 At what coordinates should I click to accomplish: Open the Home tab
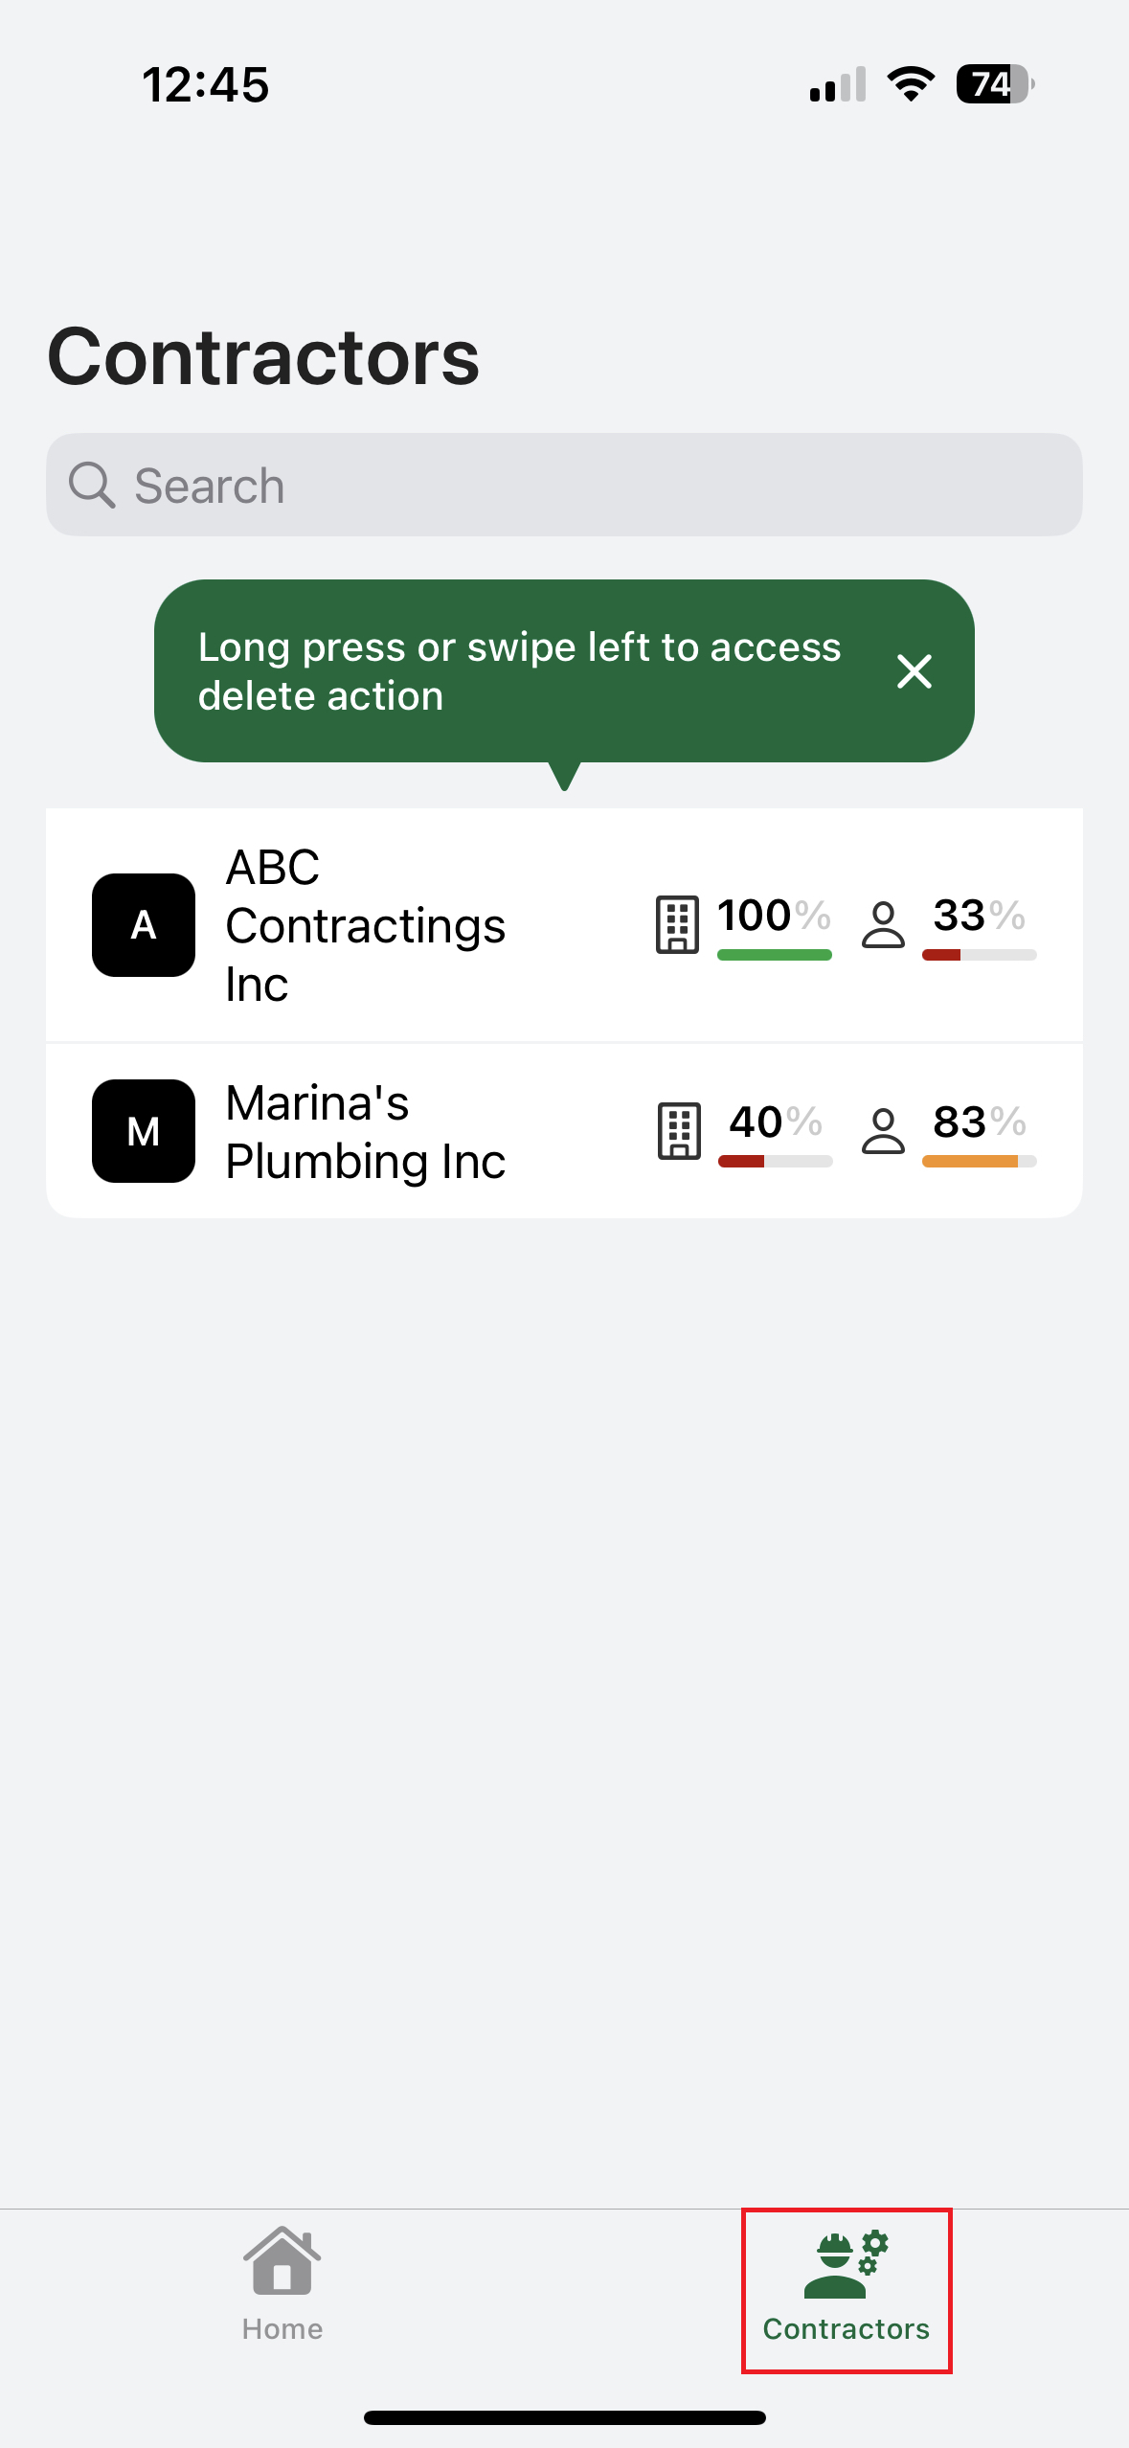click(x=282, y=2285)
